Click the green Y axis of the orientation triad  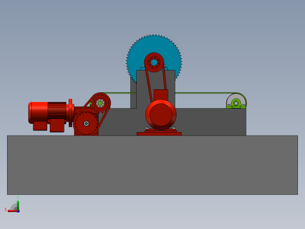pos(18,206)
